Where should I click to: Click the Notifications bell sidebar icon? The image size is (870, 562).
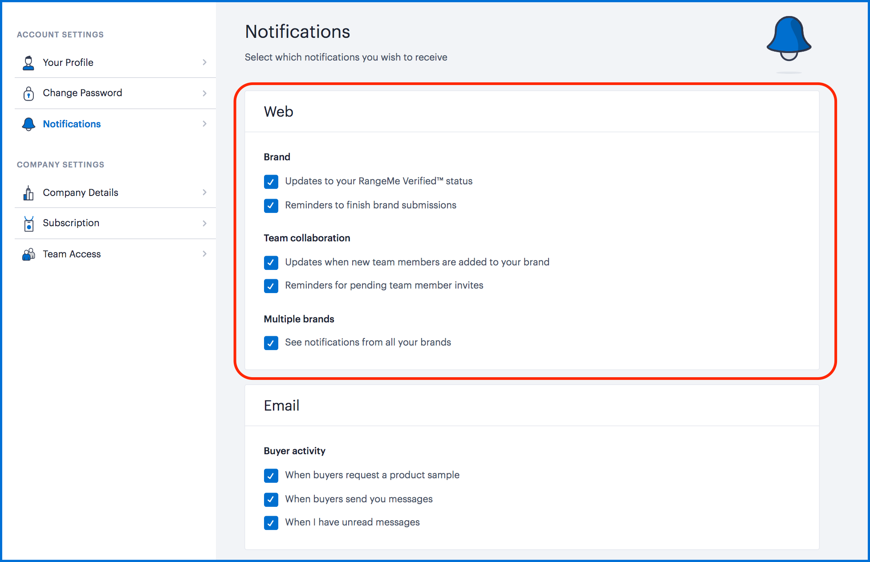[x=28, y=124]
